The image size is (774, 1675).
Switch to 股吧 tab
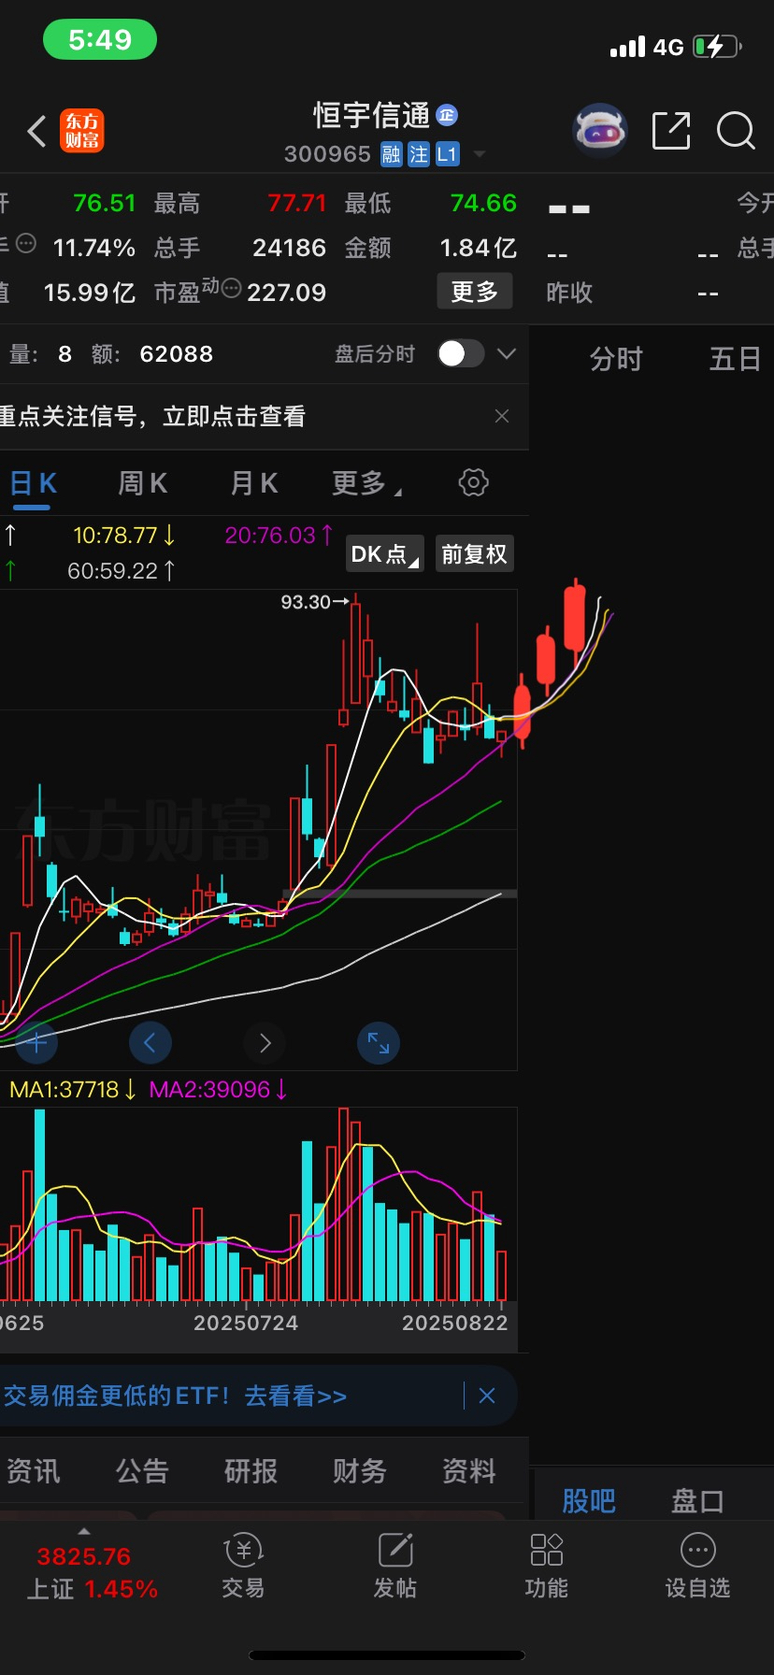(589, 1501)
